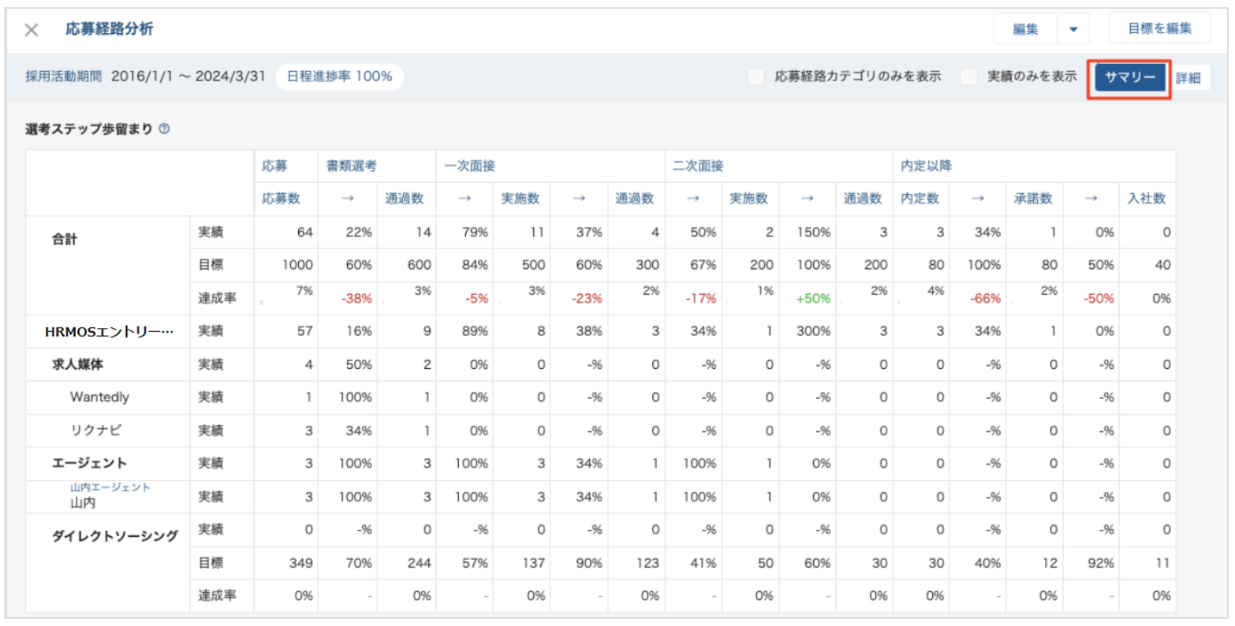
Task: Click the HRMOSエントリー row label
Action: pos(109,332)
